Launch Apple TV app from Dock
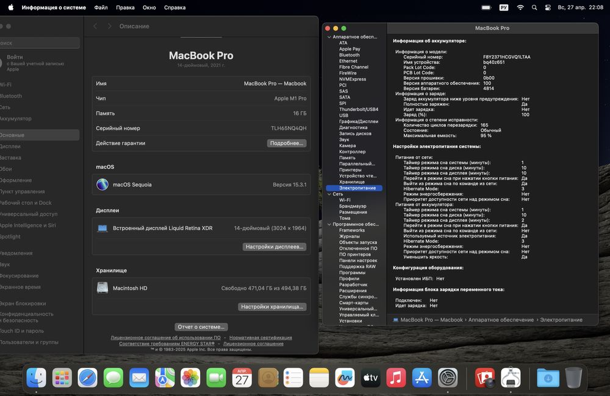Screen dimensions: 610x396 (x=370, y=377)
